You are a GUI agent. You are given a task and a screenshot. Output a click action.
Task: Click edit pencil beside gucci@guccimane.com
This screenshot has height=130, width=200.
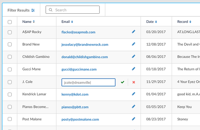click(133, 69)
